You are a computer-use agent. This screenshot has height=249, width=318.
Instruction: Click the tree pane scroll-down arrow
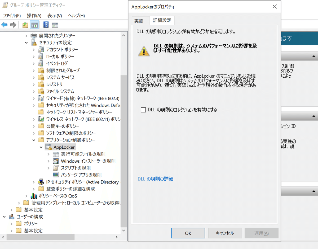[x=123, y=230]
